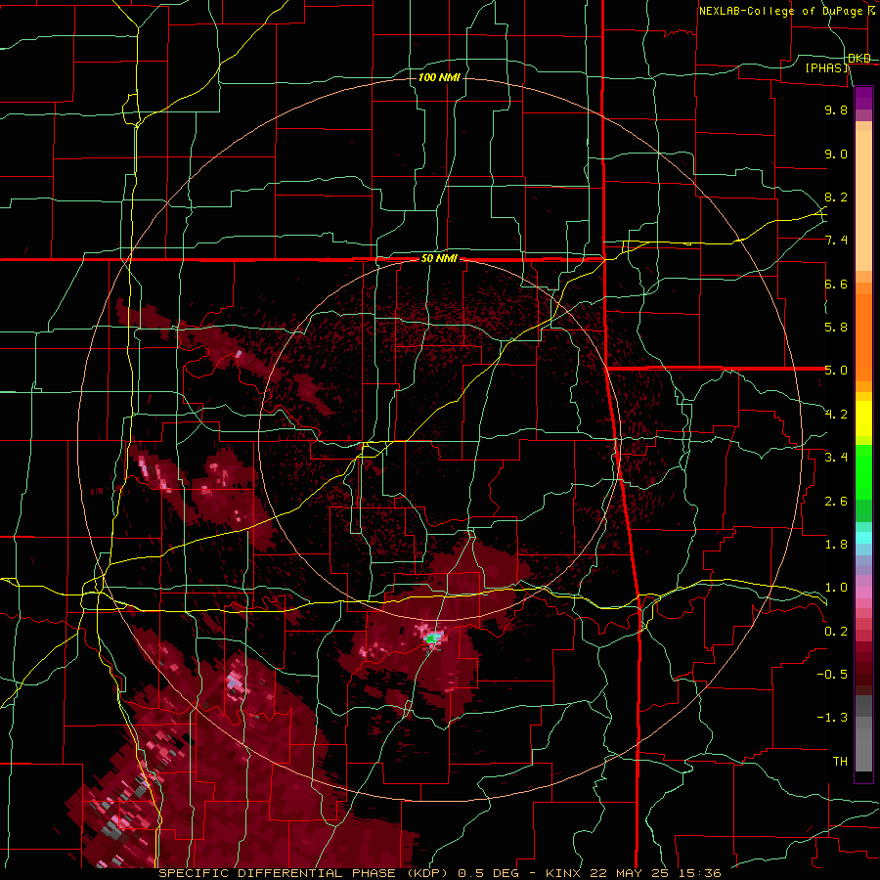Pick the bright green band on the color scale
The image size is (880, 880).
tap(863, 474)
